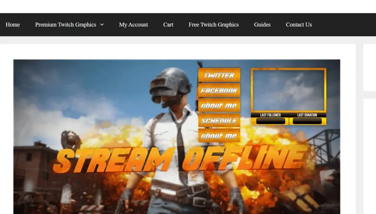Open the Contact Us page
This screenshot has width=376, height=214.
pyautogui.click(x=299, y=25)
